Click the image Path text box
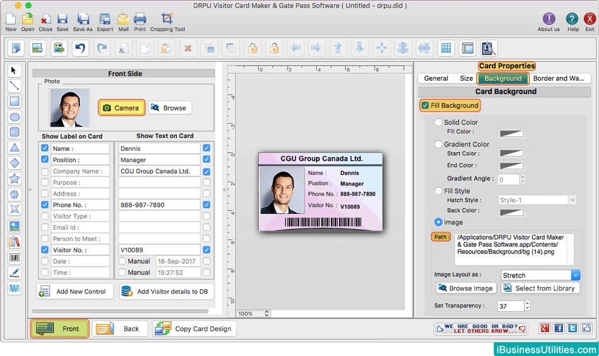 pyautogui.click(x=514, y=249)
